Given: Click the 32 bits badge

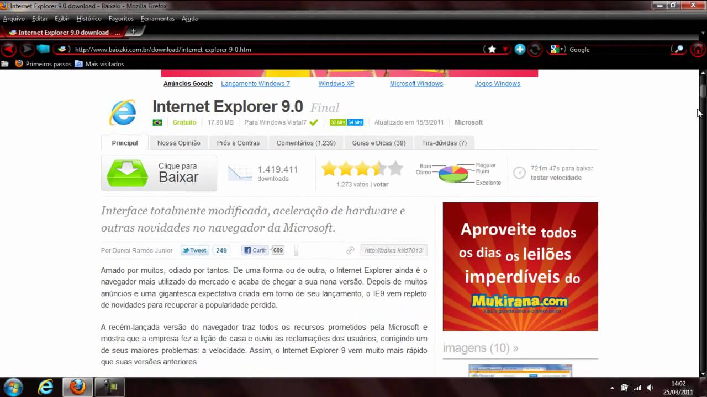Looking at the screenshot, I should coord(338,122).
